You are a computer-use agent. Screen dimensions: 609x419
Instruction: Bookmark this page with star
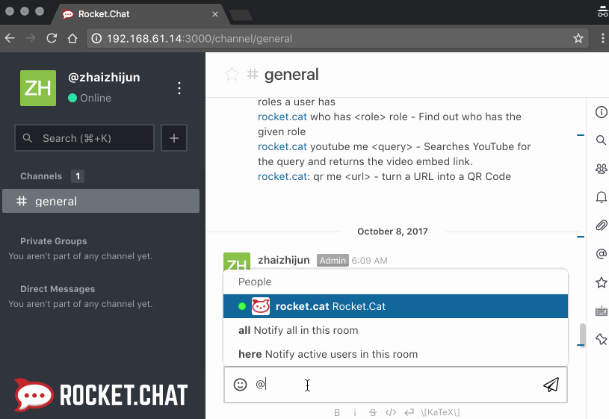[x=578, y=38]
